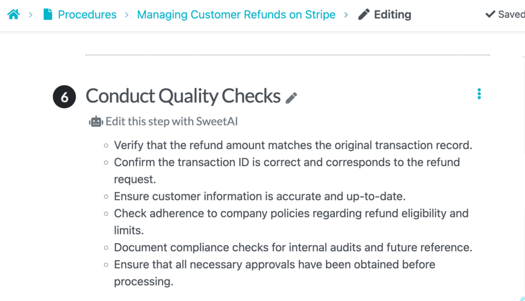Open the Procedures breadcrumb link
This screenshot has height=301, width=525.
point(87,14)
